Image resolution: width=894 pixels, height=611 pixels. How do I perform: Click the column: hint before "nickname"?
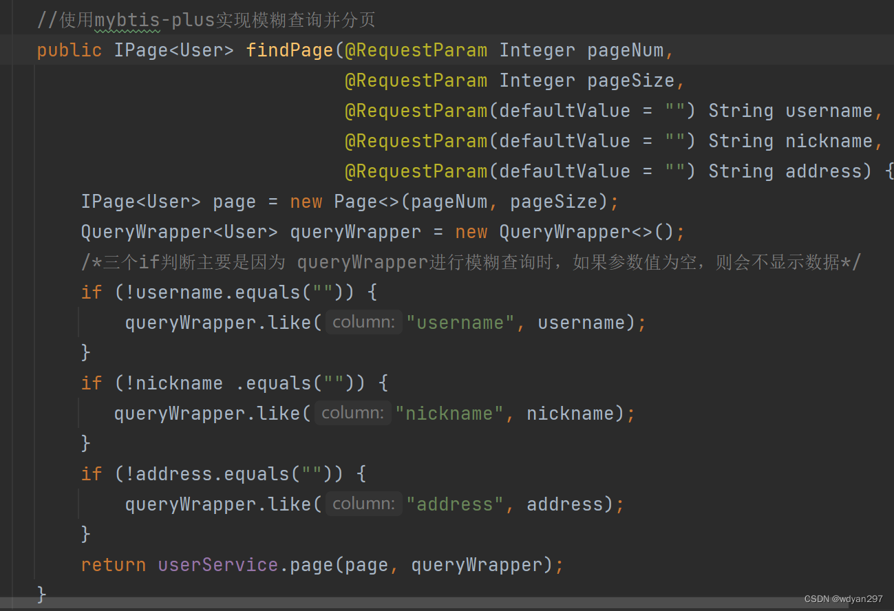coord(353,413)
